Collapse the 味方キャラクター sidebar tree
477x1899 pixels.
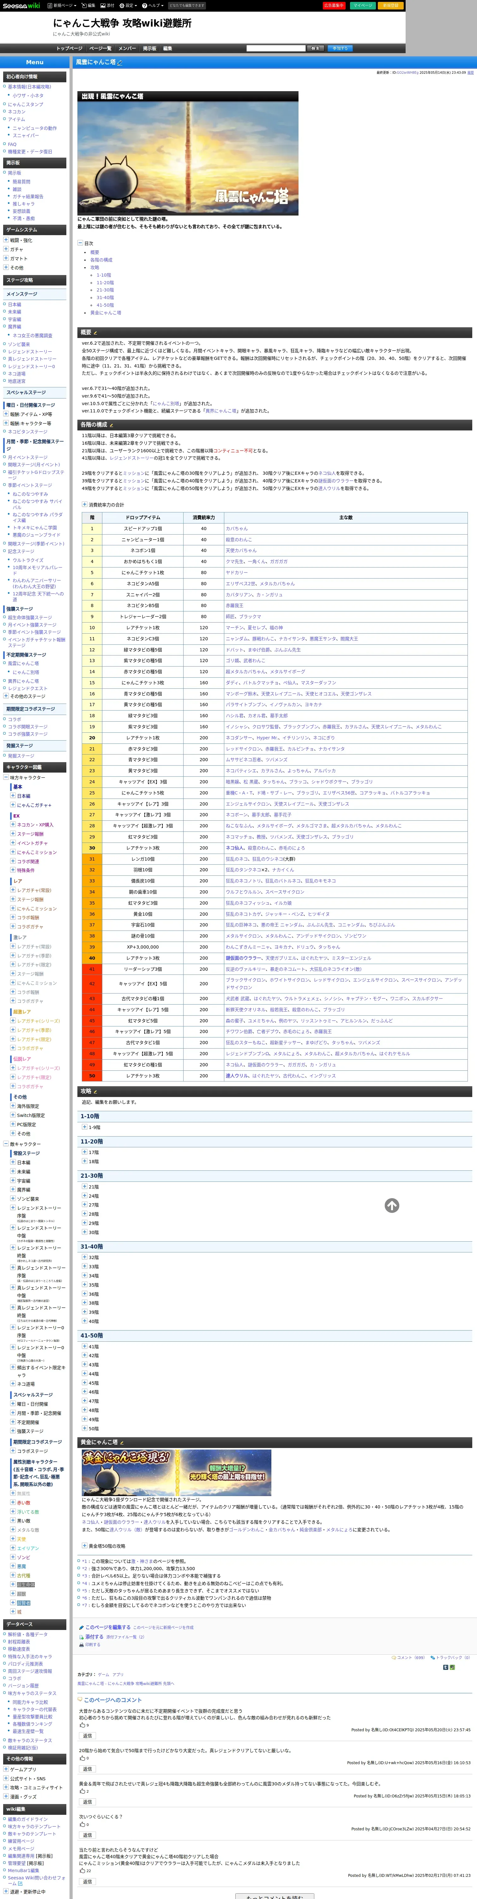click(x=6, y=778)
